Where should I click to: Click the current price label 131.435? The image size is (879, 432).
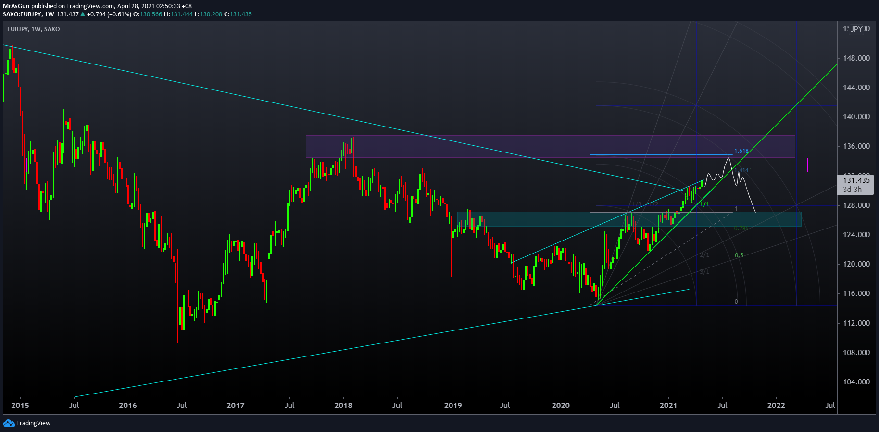[x=856, y=180]
